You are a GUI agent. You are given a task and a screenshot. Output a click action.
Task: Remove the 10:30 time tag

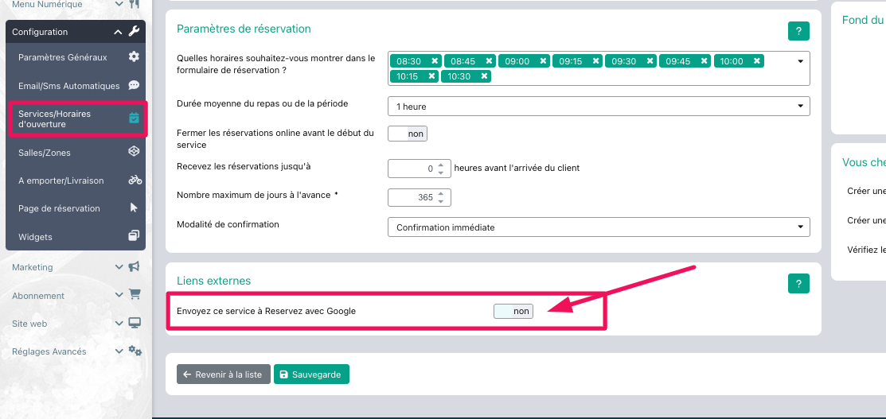pyautogui.click(x=484, y=76)
